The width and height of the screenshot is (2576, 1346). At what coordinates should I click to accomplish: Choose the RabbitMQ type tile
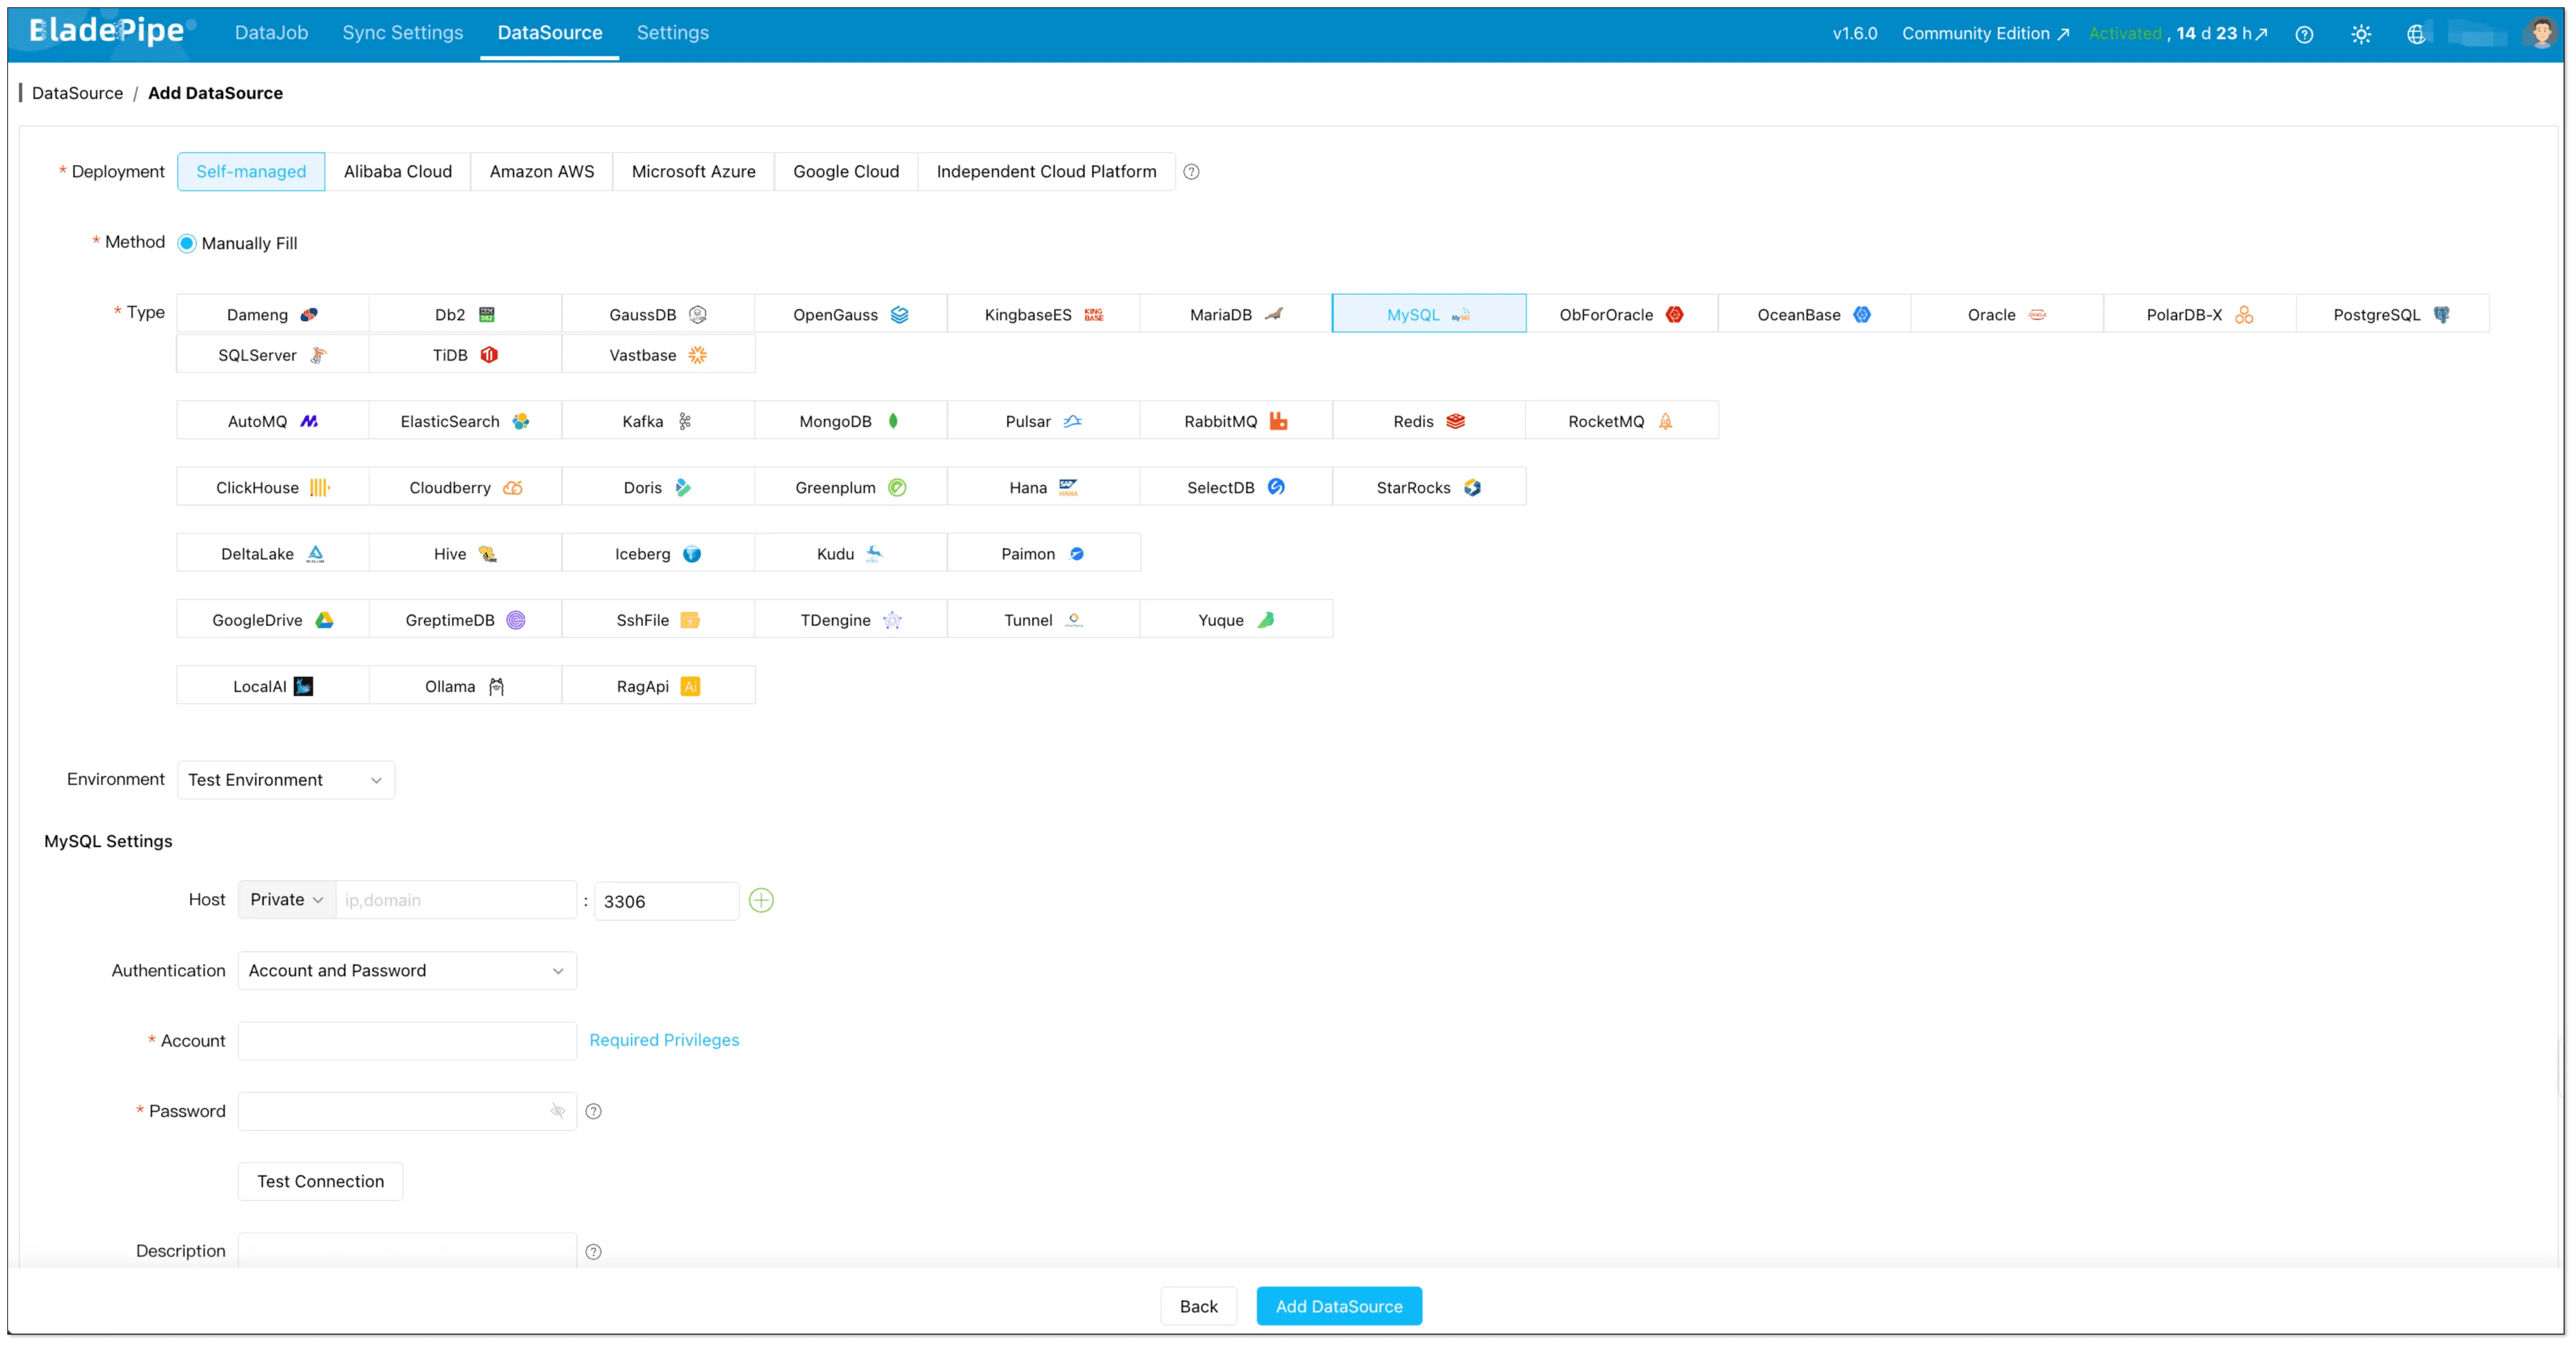click(x=1235, y=421)
